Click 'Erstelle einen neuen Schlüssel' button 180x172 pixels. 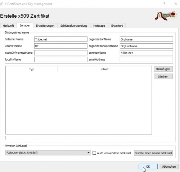(153, 153)
